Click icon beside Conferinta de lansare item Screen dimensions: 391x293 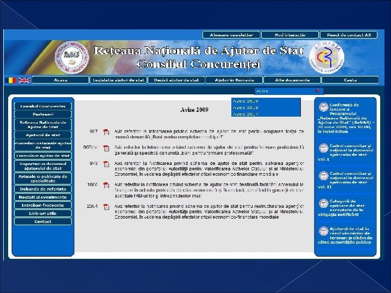(324, 107)
